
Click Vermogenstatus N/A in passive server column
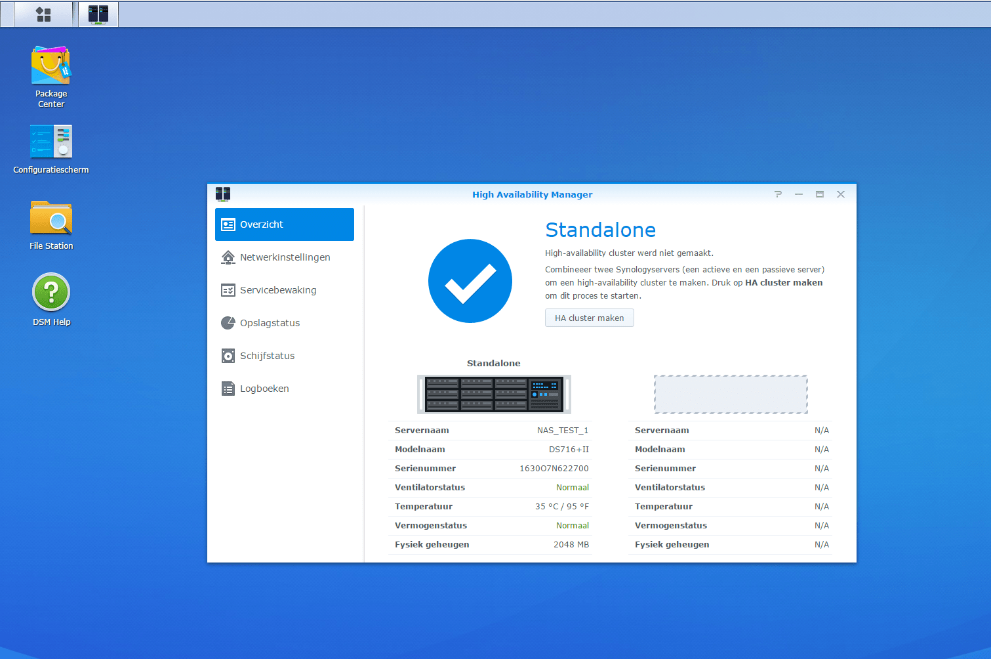822,526
